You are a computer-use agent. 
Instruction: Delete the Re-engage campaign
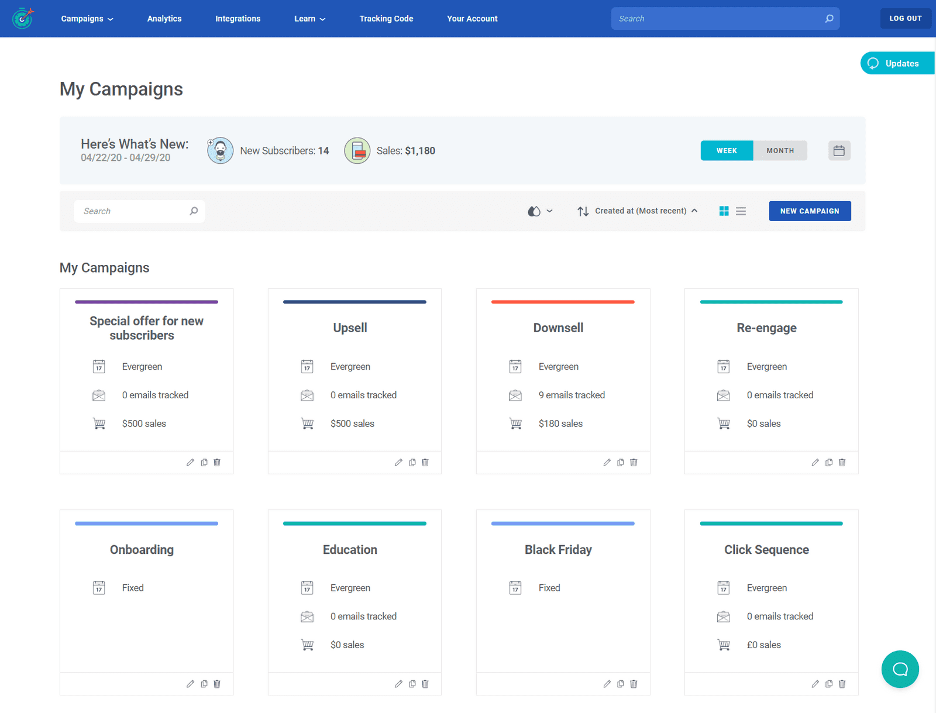click(842, 463)
